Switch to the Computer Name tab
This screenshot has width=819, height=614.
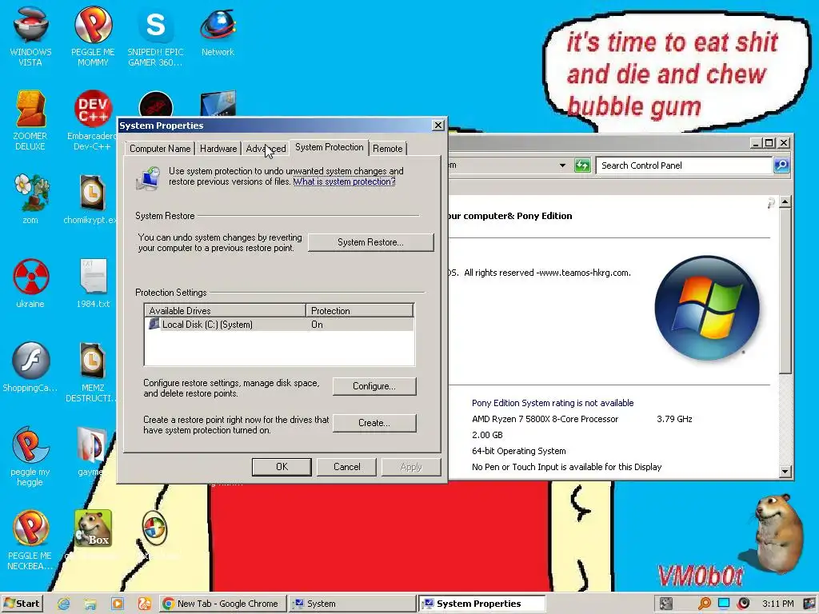pyautogui.click(x=160, y=149)
